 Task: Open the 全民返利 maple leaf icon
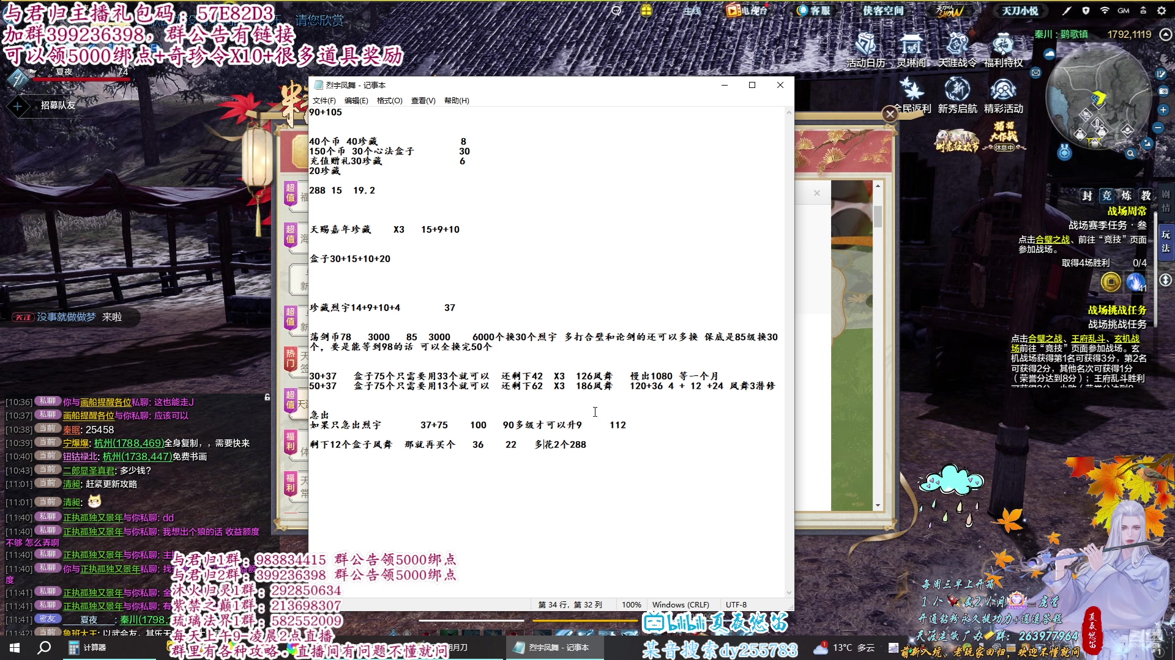pyautogui.click(x=912, y=96)
